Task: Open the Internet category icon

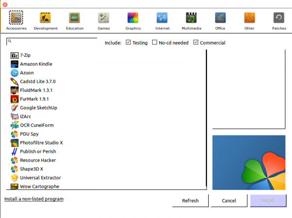Action: tap(162, 17)
